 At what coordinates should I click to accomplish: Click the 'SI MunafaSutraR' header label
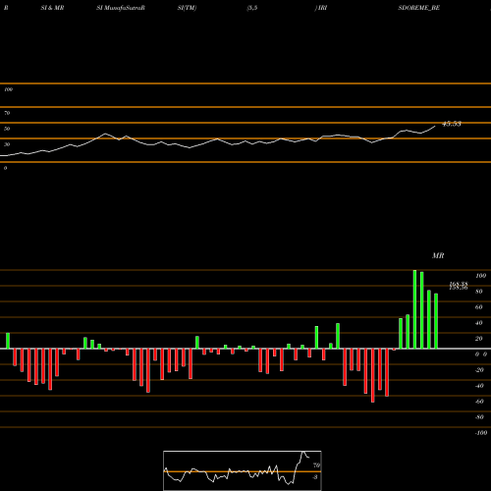pos(121,8)
